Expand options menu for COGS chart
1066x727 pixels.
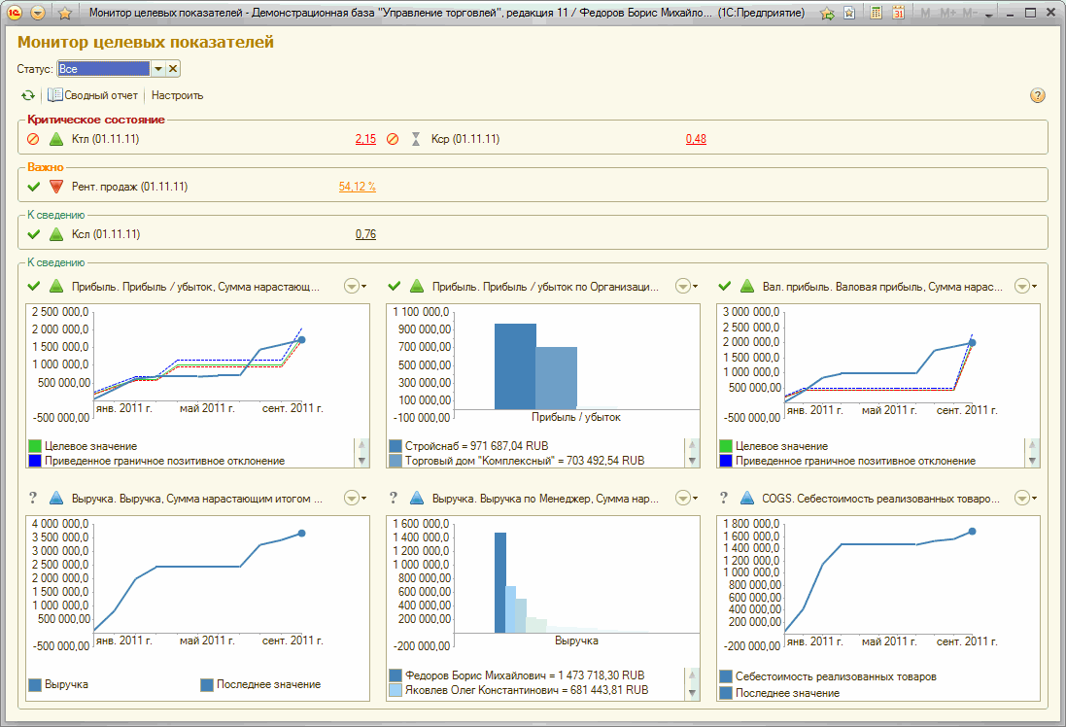pyautogui.click(x=1024, y=498)
